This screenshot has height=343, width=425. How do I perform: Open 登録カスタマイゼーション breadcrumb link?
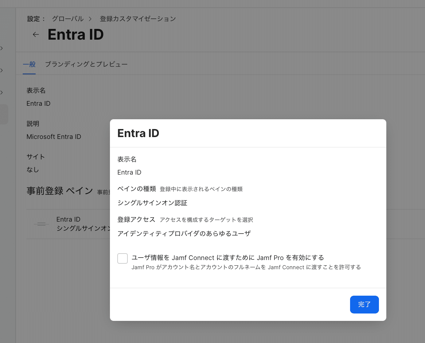tap(138, 19)
